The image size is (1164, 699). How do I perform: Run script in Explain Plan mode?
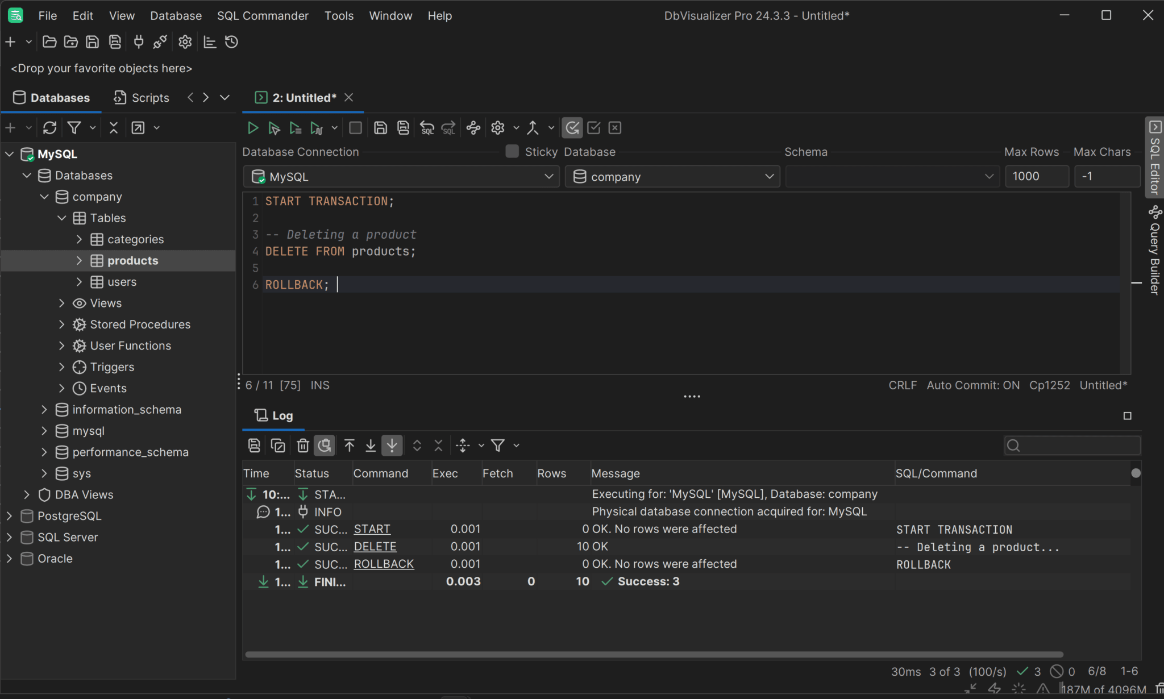click(x=316, y=127)
